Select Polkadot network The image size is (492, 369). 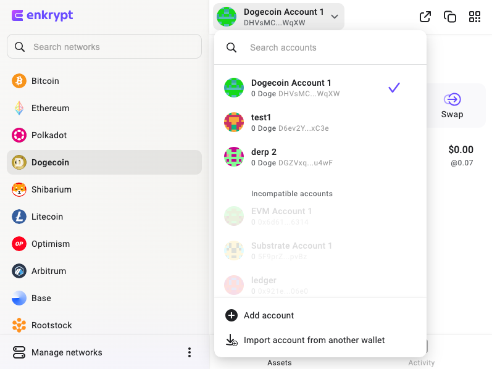(104, 135)
